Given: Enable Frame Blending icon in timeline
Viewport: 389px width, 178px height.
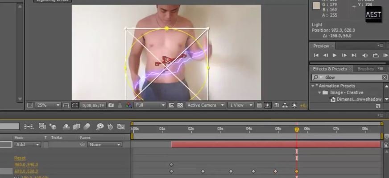Looking at the screenshot, I should pyautogui.click(x=76, y=127).
